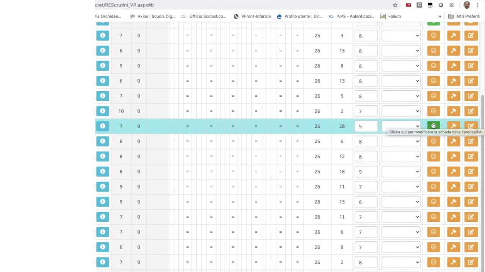Click the sad-face icon in the row with 5 absences
The image size is (485, 272).
click(x=433, y=96)
